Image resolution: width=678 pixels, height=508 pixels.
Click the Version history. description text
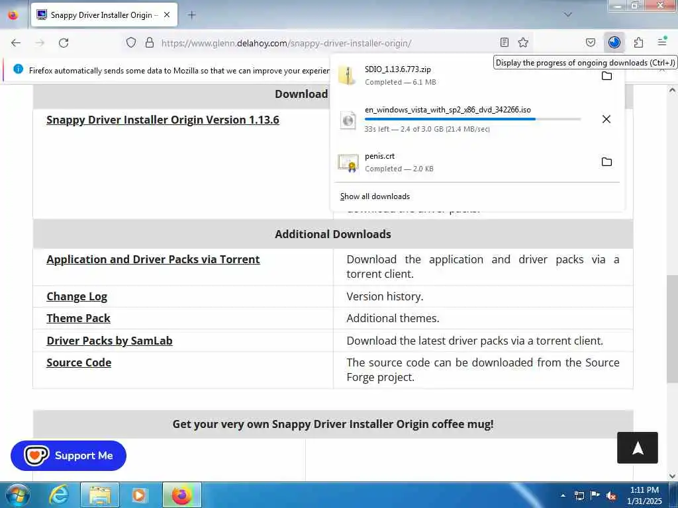pos(385,296)
